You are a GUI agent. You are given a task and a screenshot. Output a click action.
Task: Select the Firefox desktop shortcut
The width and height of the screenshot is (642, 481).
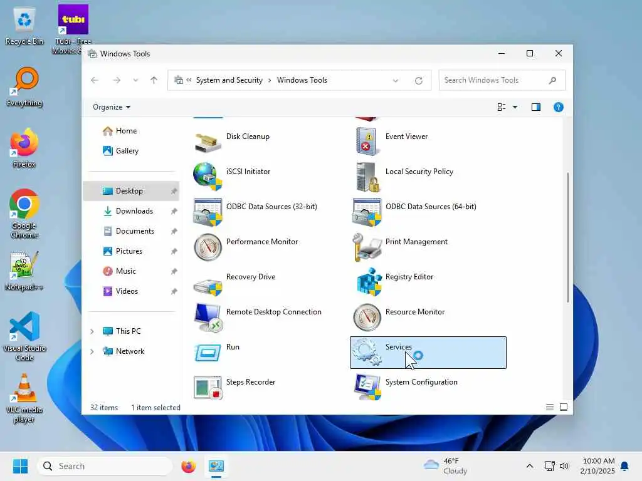(24, 148)
